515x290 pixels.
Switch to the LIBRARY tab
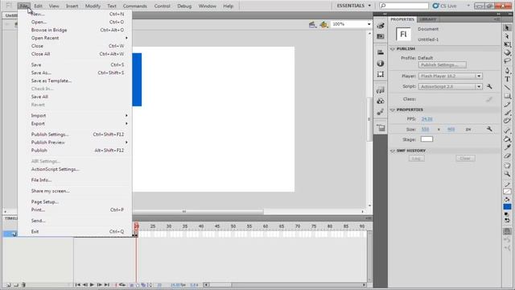click(428, 19)
